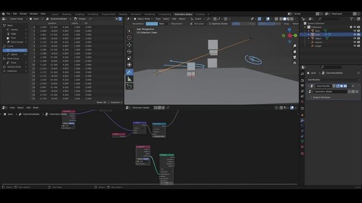Viewport: 362px width, 203px height.
Task: Open Physics properties tab
Action: pyautogui.click(x=302, y=131)
